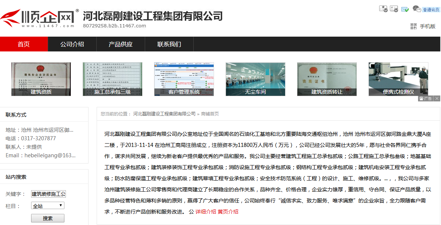The width and height of the screenshot is (441, 225).
Task: Open the 建筑资质转让 ad thumbnail
Action: (x=327, y=79)
